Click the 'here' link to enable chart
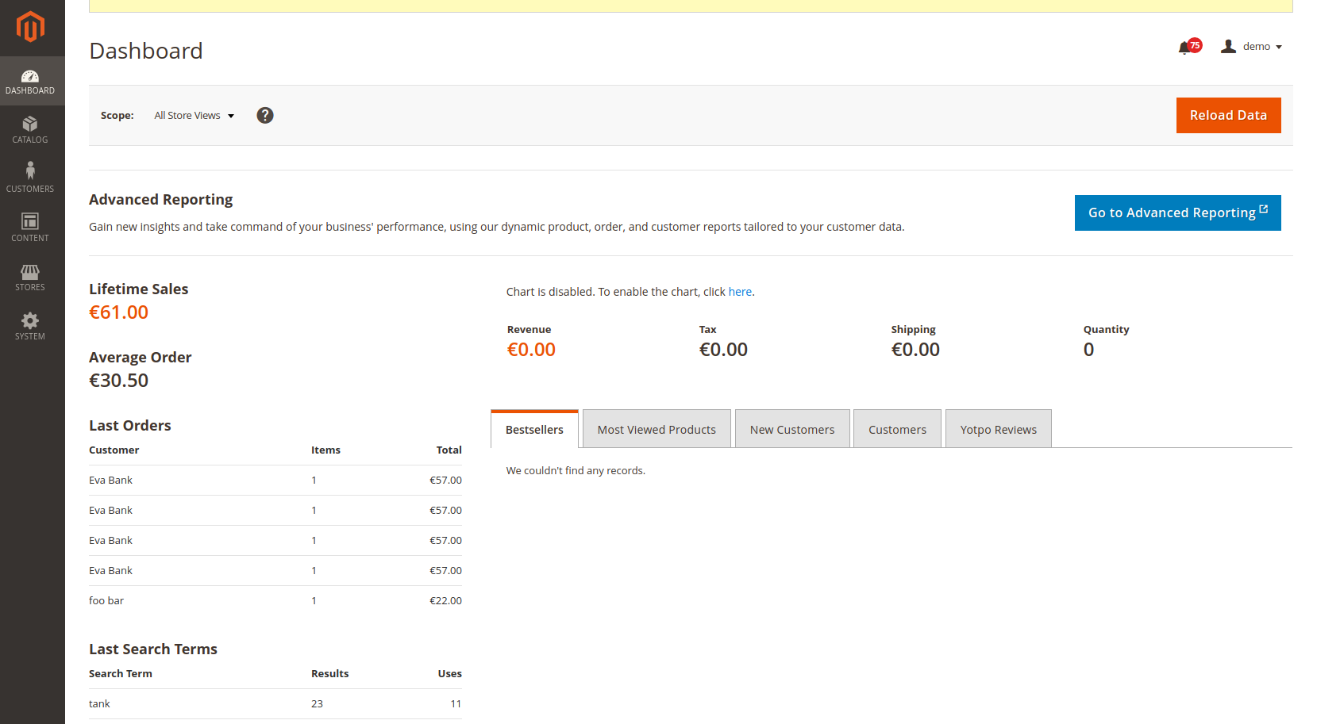 click(x=740, y=292)
